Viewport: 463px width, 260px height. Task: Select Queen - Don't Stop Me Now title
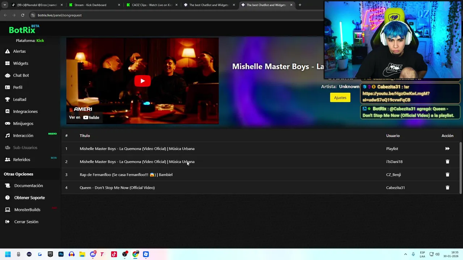(x=117, y=187)
